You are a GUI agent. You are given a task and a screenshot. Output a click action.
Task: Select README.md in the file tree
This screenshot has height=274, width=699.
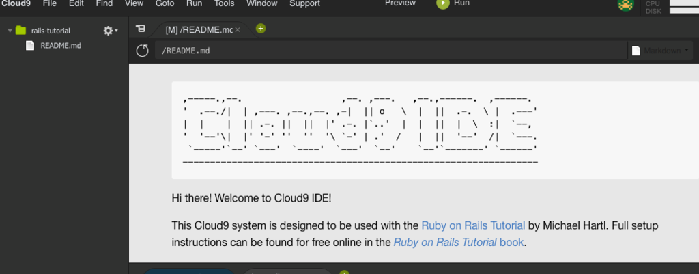pos(61,46)
